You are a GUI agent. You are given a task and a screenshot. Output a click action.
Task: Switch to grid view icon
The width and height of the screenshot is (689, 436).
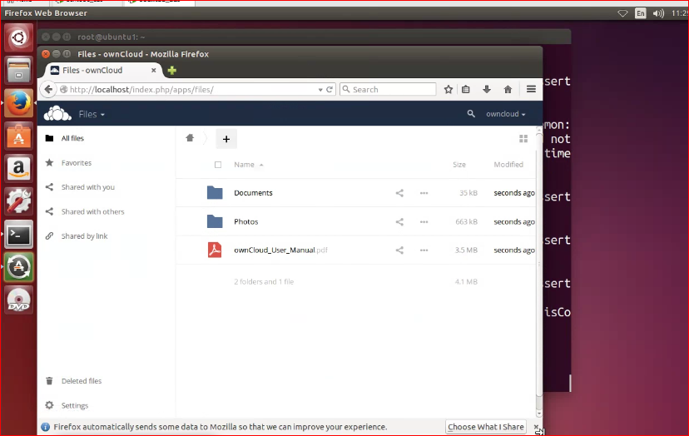pos(523,139)
